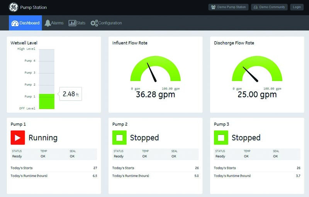309x197 pixels.
Task: Click the Stats bar chart icon
Action: click(x=72, y=23)
